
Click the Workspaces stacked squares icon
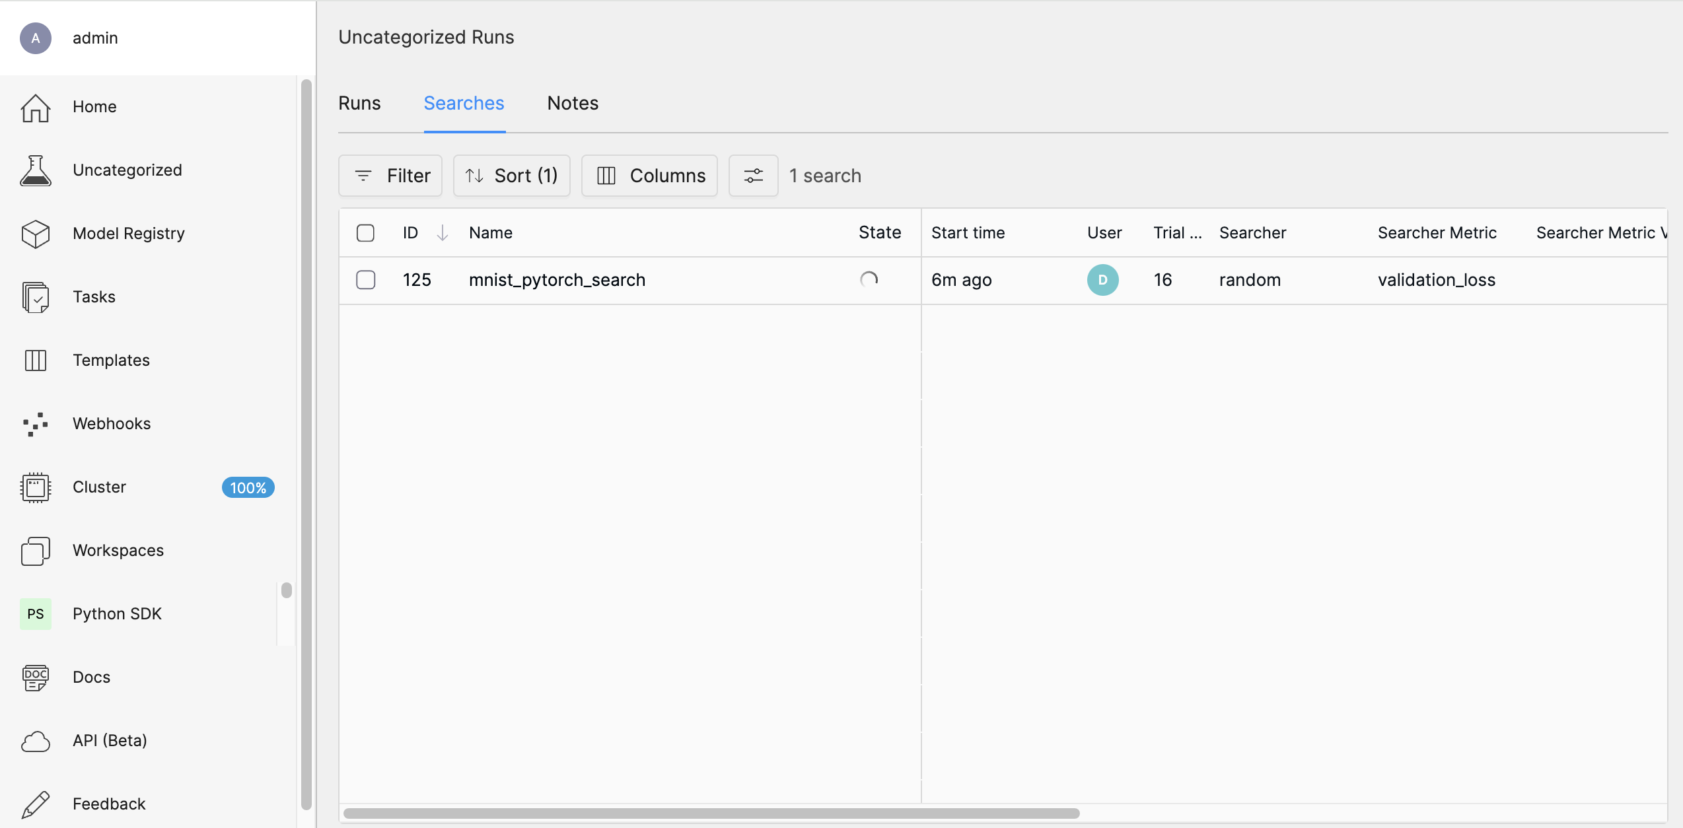click(x=36, y=551)
